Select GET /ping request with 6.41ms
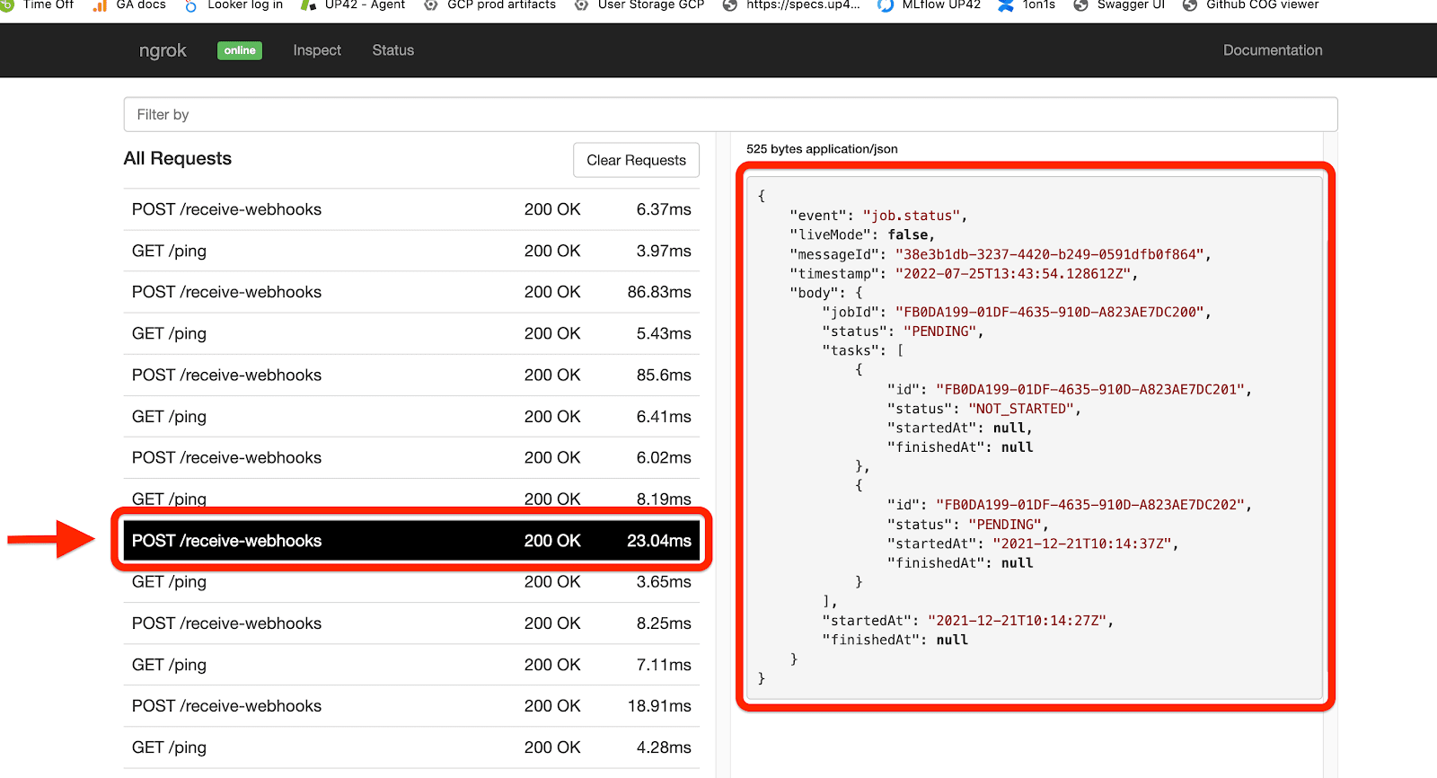 (x=411, y=416)
